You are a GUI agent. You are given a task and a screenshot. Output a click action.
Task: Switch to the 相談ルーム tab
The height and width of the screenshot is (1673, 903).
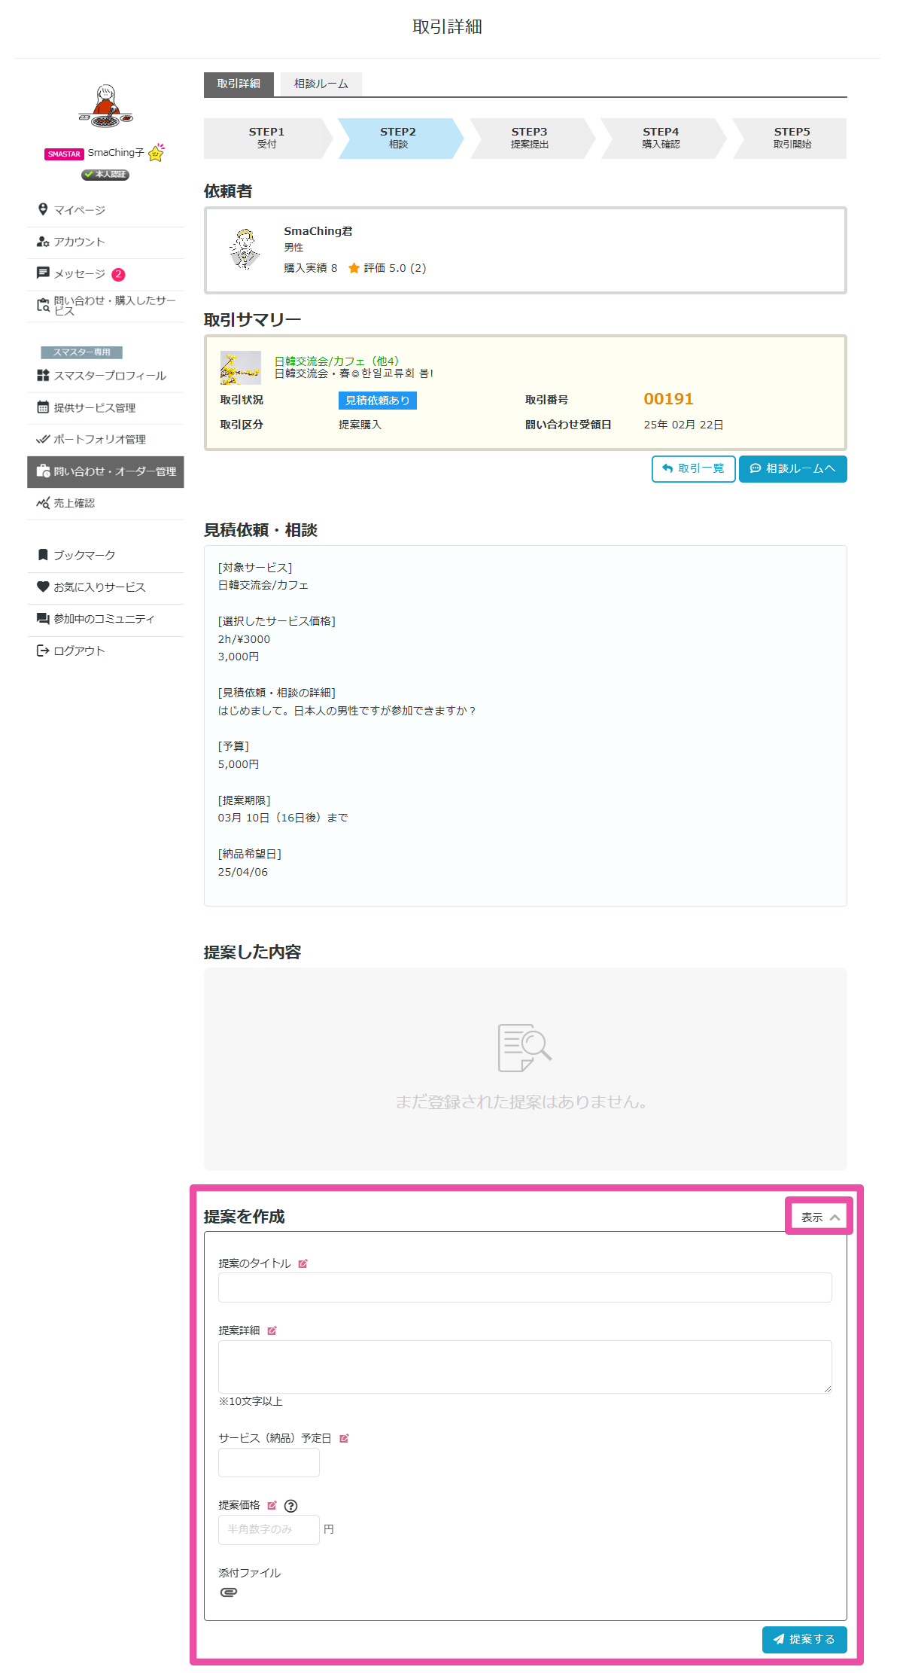coord(321,84)
